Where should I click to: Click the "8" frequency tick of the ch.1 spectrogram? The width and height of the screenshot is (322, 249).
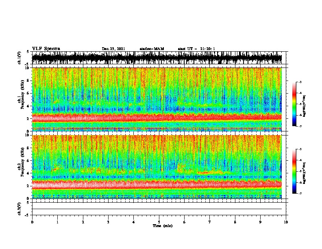click(28, 81)
